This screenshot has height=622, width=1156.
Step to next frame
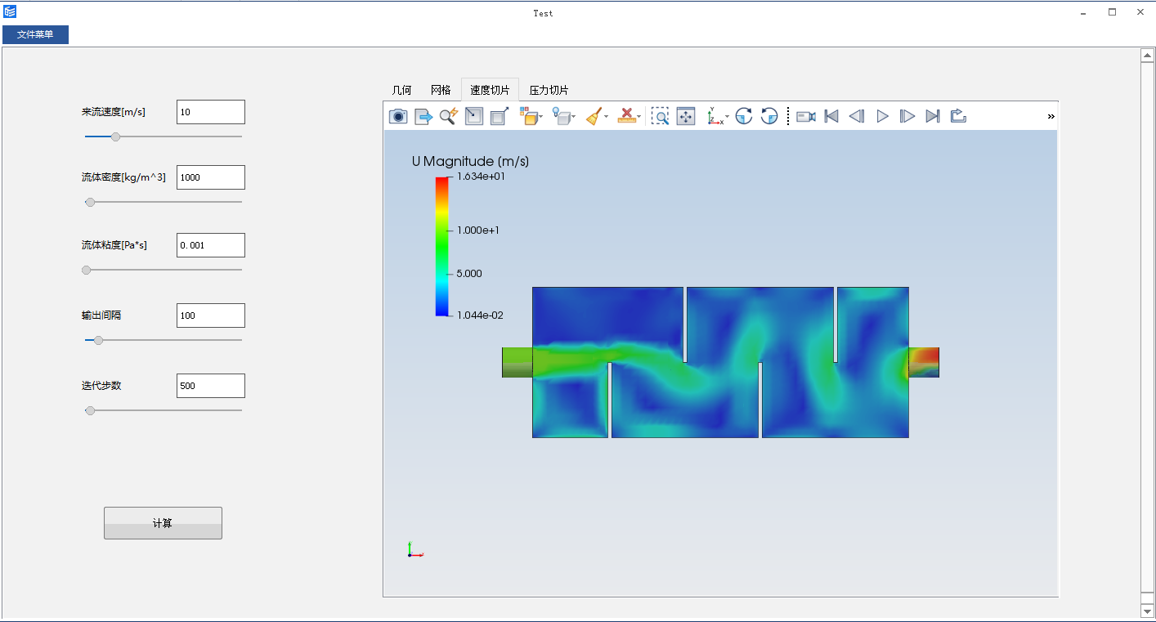click(x=907, y=116)
